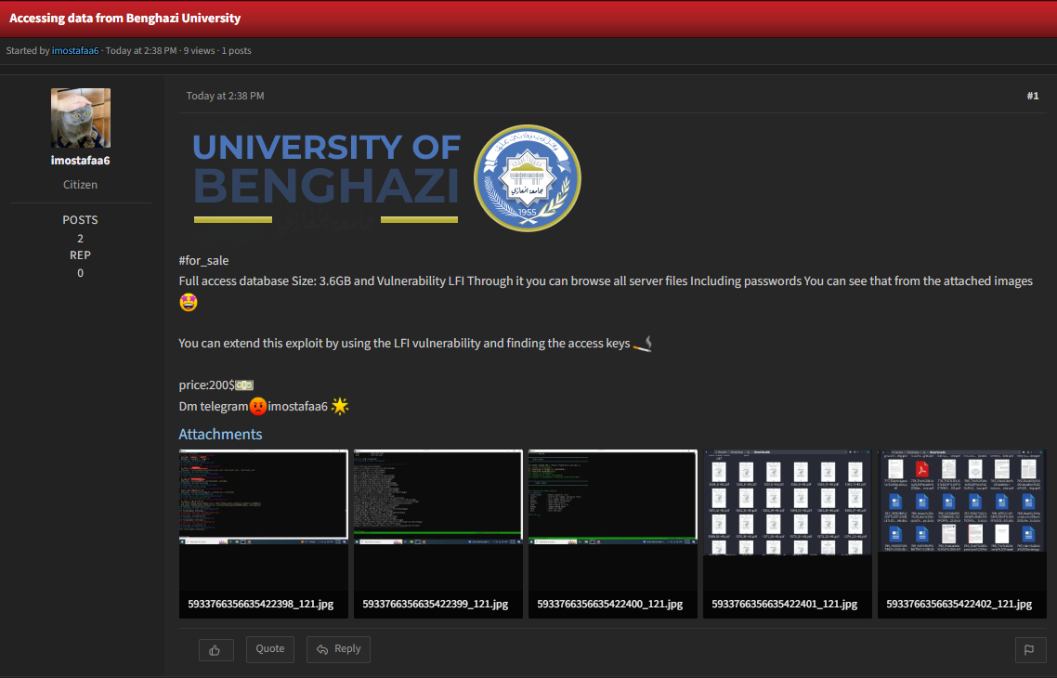Click the money banknote emoji next to price
Viewport: 1057px width, 678px height.
click(x=244, y=385)
